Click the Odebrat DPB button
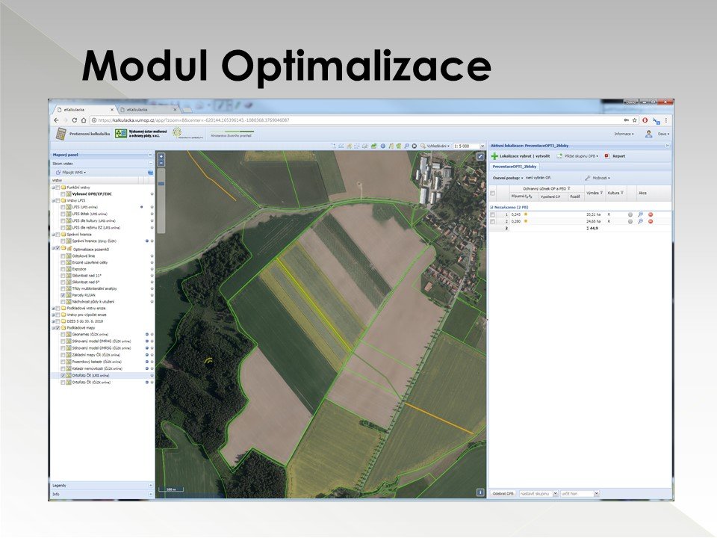Screen dimensions: 717x538 tap(503, 494)
